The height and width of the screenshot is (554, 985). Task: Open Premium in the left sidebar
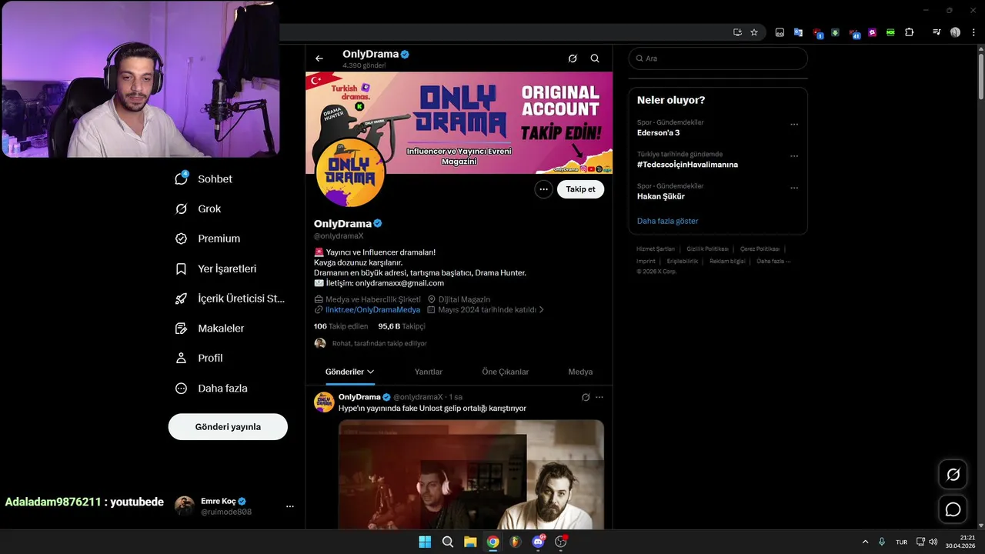click(x=208, y=239)
